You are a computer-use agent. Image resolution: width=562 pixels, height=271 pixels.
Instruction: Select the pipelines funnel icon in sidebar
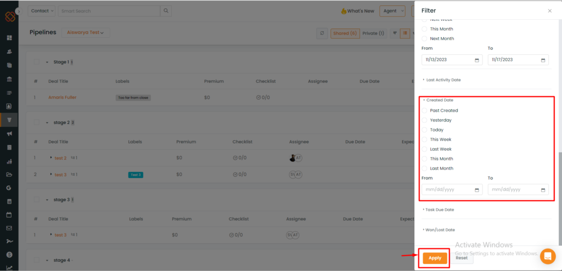9,120
